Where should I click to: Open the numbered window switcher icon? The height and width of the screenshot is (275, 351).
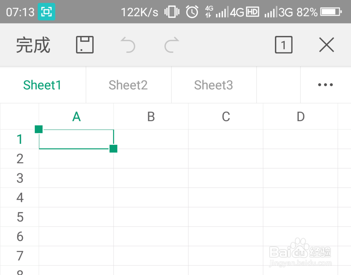coord(284,45)
